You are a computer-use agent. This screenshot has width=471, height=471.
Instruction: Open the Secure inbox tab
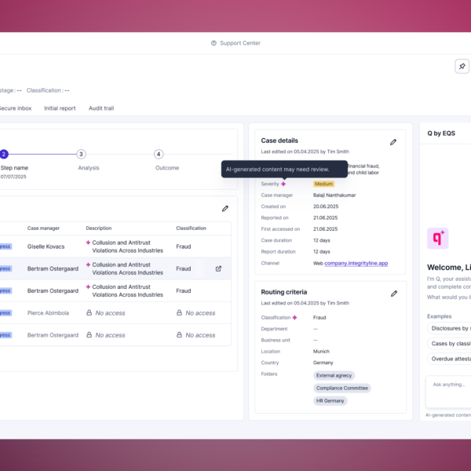15,108
